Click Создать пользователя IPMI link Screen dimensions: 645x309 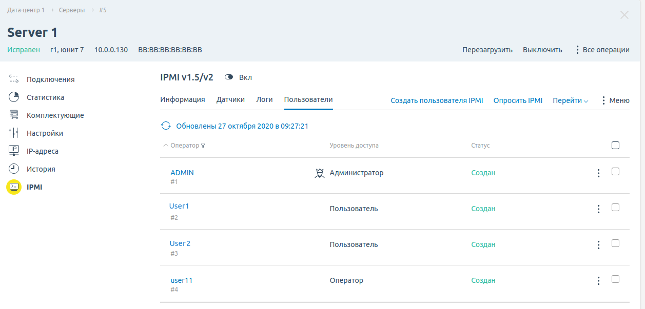pos(437,101)
